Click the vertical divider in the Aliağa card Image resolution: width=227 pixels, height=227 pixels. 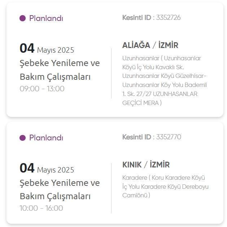point(111,73)
